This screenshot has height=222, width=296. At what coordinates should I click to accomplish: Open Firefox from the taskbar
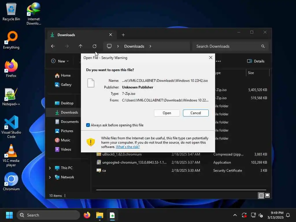pyautogui.click(x=87, y=215)
